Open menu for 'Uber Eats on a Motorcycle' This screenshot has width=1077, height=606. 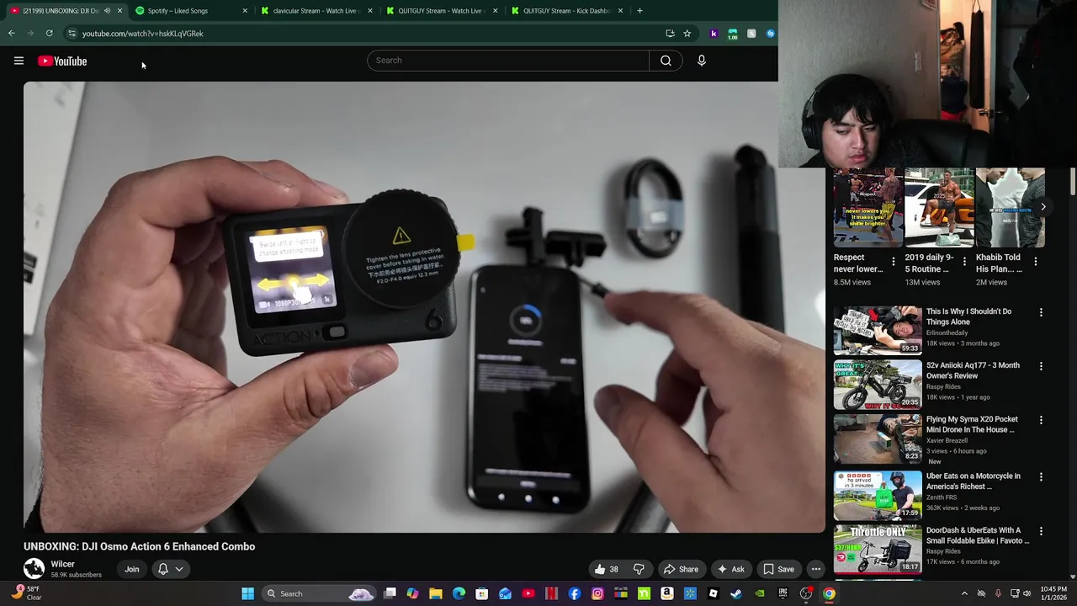point(1041,477)
